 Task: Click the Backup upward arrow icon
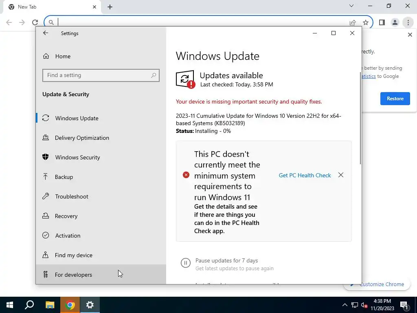click(46, 176)
